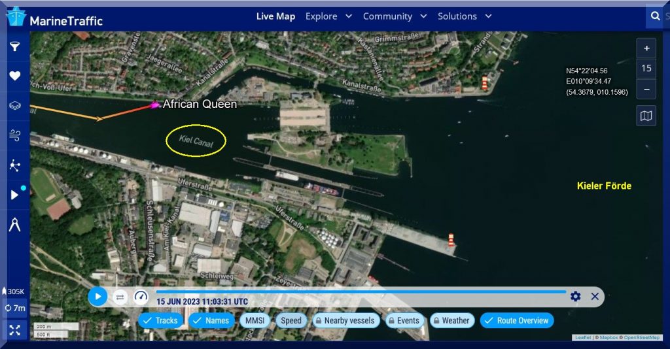This screenshot has width=670, height=349.
Task: Expand the Community dropdown menu
Action: pyautogui.click(x=395, y=16)
